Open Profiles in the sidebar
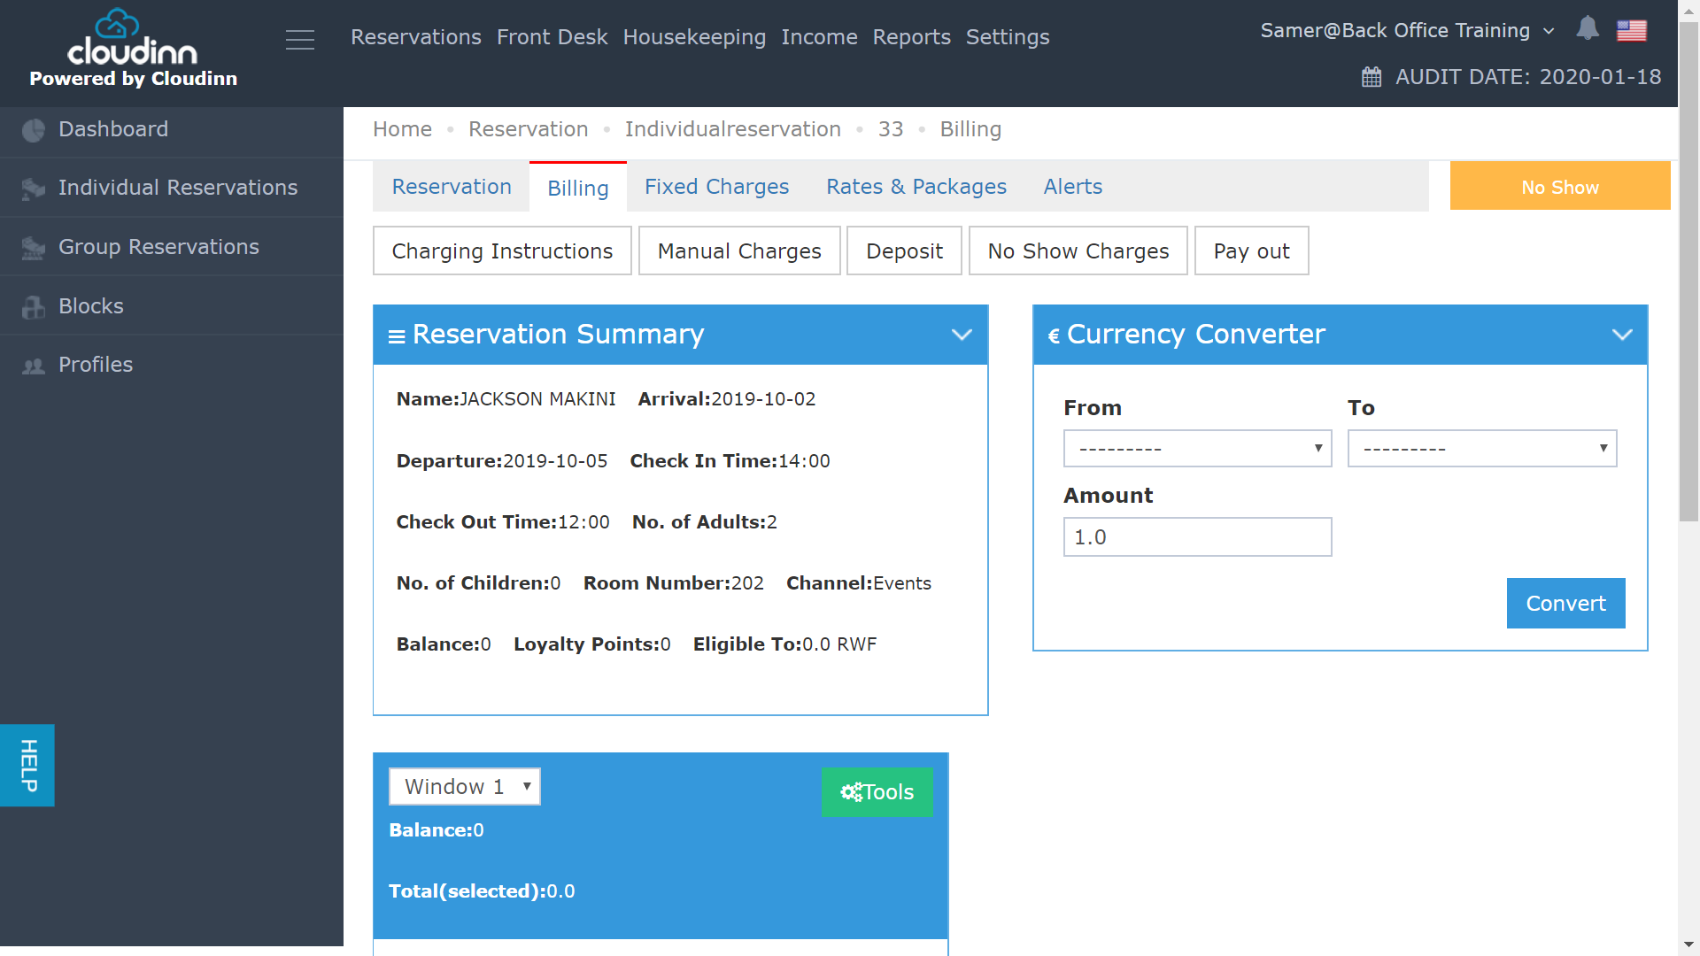This screenshot has width=1700, height=956. point(172,365)
